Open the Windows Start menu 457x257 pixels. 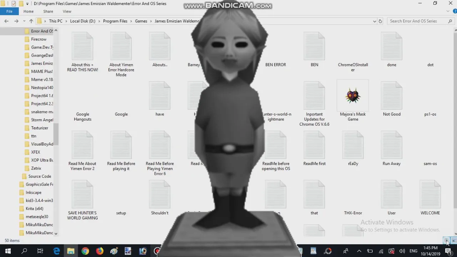[x=8, y=251]
